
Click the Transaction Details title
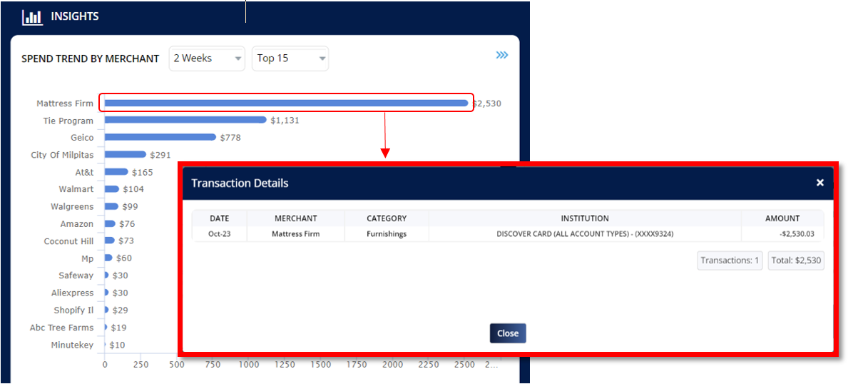pos(240,183)
